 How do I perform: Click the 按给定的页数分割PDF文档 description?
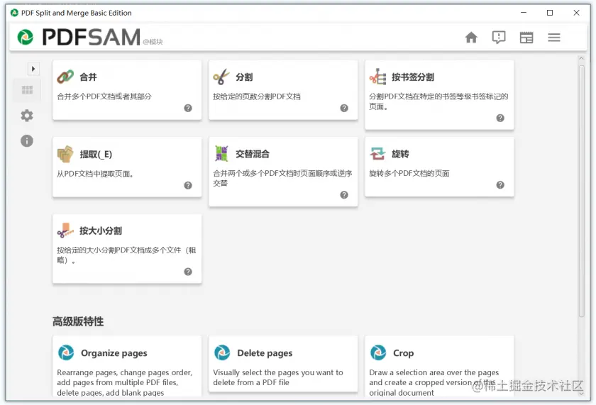(257, 96)
